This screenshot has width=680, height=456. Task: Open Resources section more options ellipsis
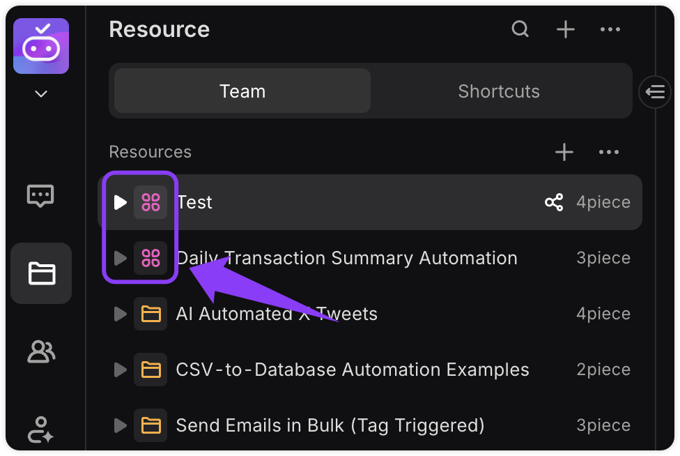[x=609, y=152]
